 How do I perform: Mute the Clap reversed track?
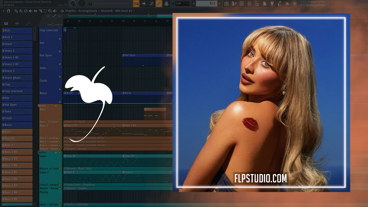click(x=60, y=39)
